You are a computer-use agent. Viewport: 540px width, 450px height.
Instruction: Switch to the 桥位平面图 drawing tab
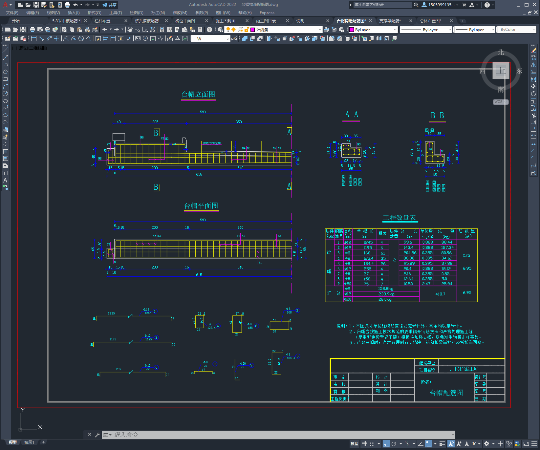tap(185, 21)
